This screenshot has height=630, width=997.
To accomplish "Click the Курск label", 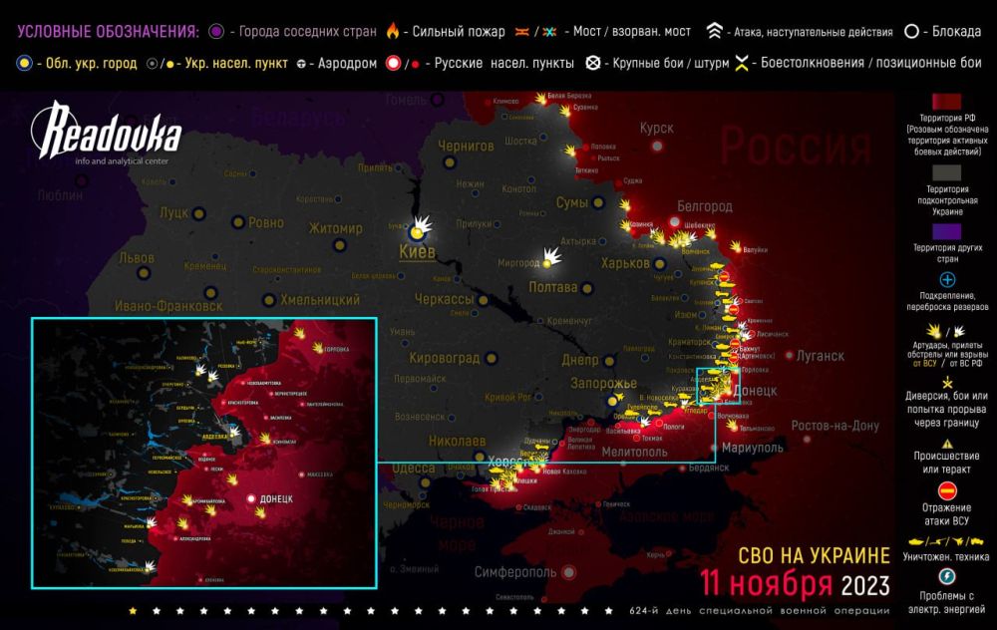I will [x=657, y=129].
